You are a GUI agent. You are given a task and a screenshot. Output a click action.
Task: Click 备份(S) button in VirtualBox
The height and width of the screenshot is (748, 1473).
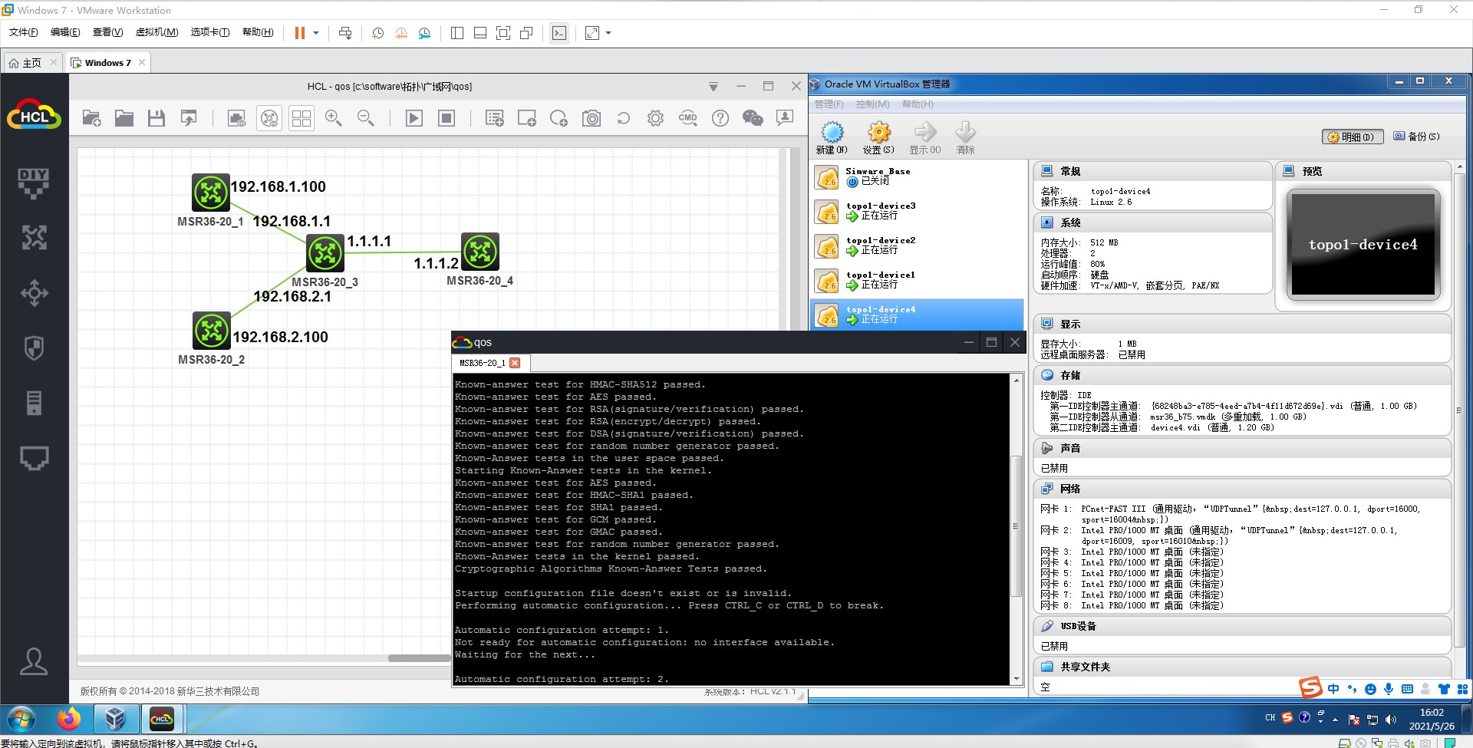coord(1416,137)
